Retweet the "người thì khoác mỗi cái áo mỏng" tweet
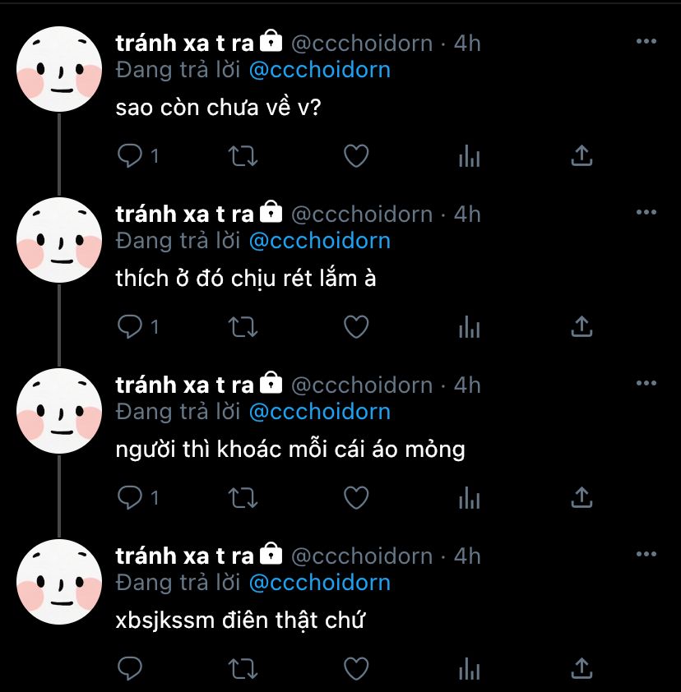681x692 pixels. (x=243, y=498)
